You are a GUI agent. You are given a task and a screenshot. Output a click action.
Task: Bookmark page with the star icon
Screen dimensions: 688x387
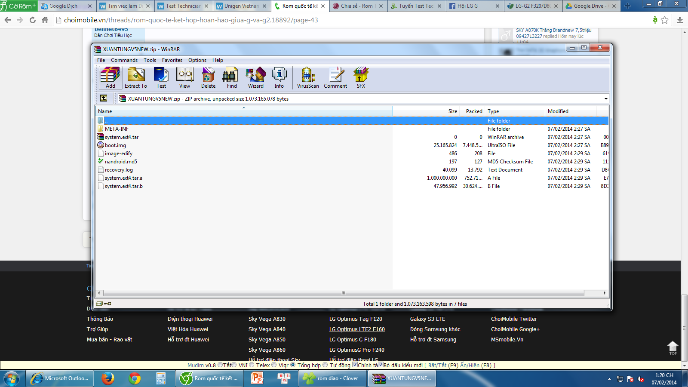[x=665, y=20]
